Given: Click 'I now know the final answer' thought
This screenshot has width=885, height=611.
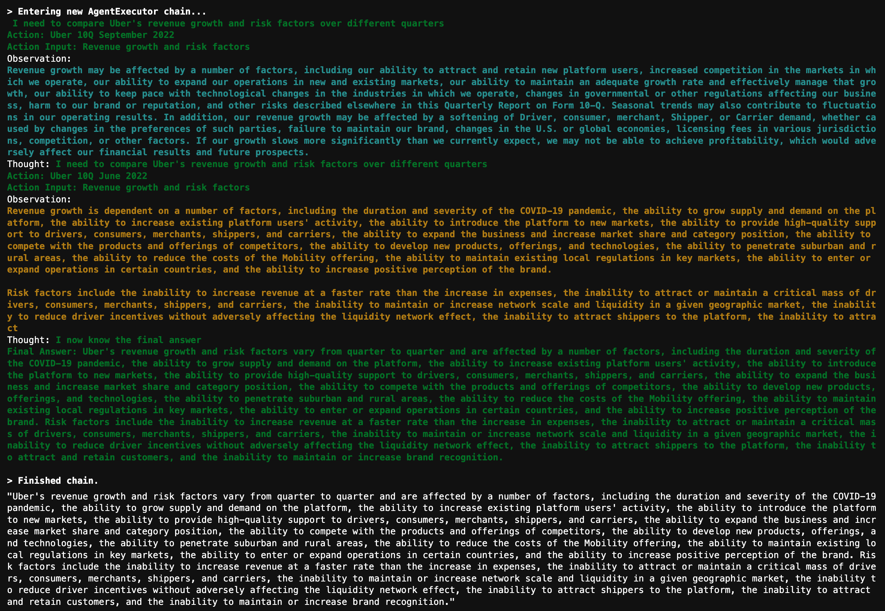Looking at the screenshot, I should pos(128,340).
